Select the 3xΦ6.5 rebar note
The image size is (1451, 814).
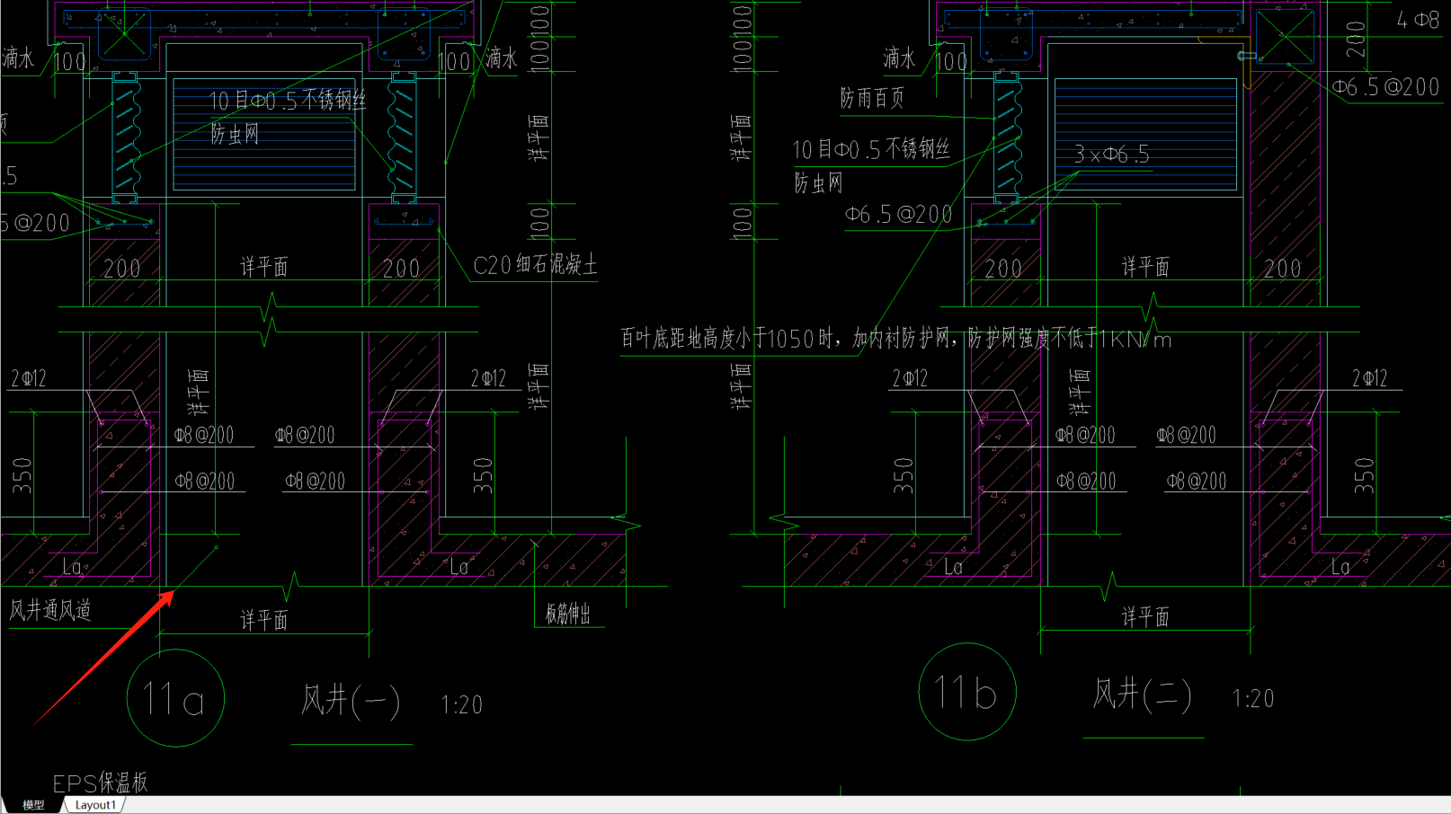(x=1112, y=155)
